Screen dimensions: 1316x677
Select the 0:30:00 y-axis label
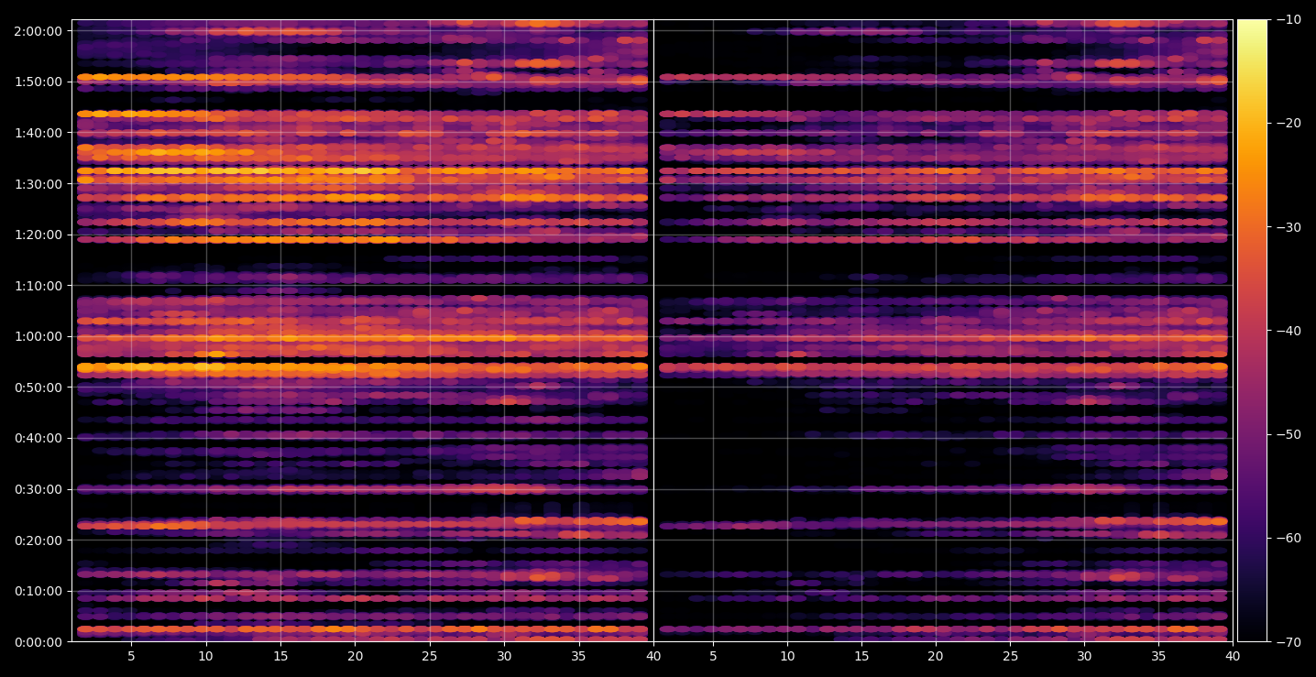(38, 489)
